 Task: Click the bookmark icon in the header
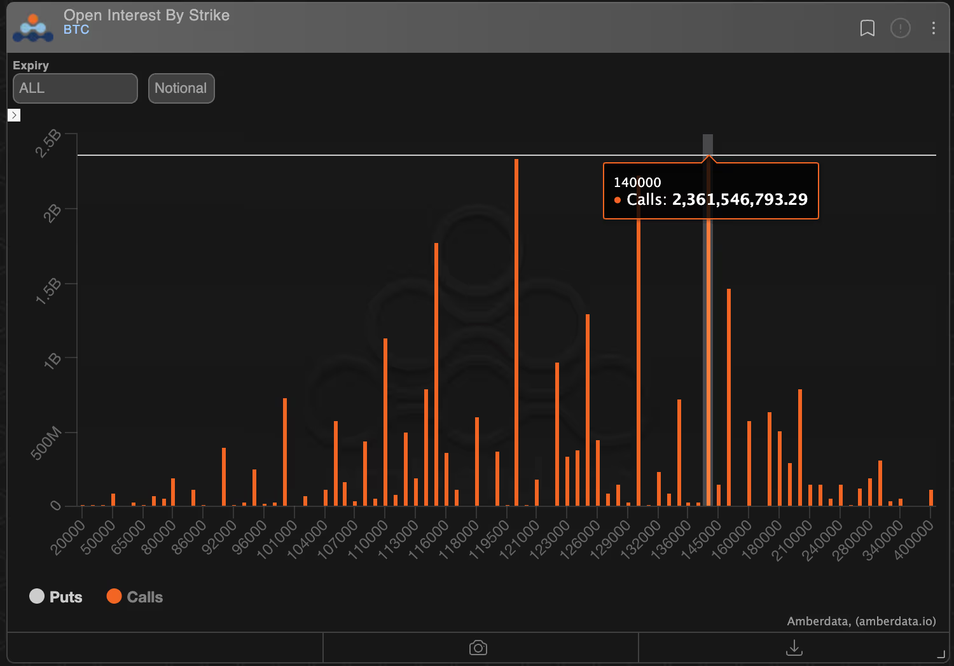pos(867,28)
